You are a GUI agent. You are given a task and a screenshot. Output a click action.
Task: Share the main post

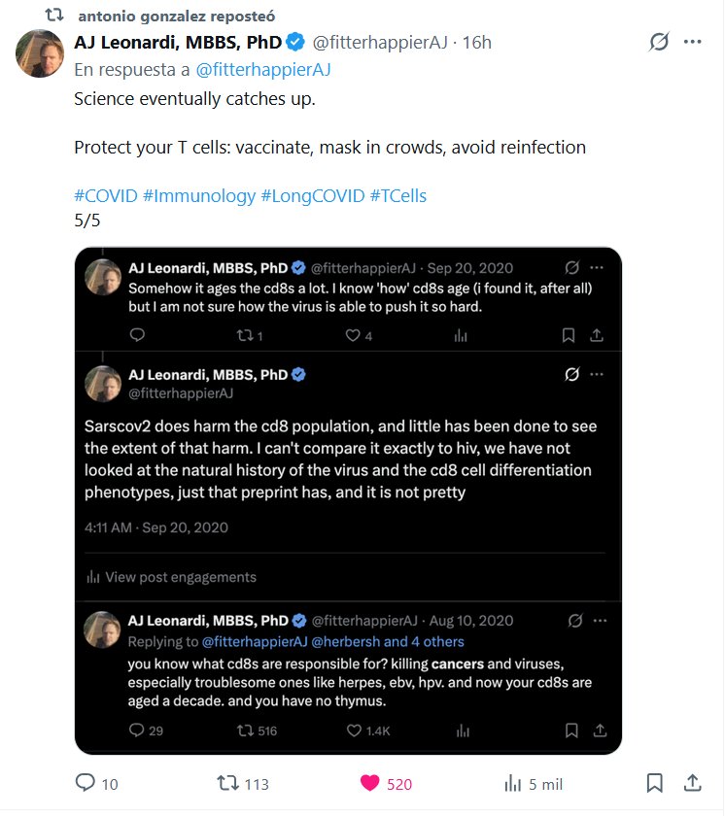point(693,783)
